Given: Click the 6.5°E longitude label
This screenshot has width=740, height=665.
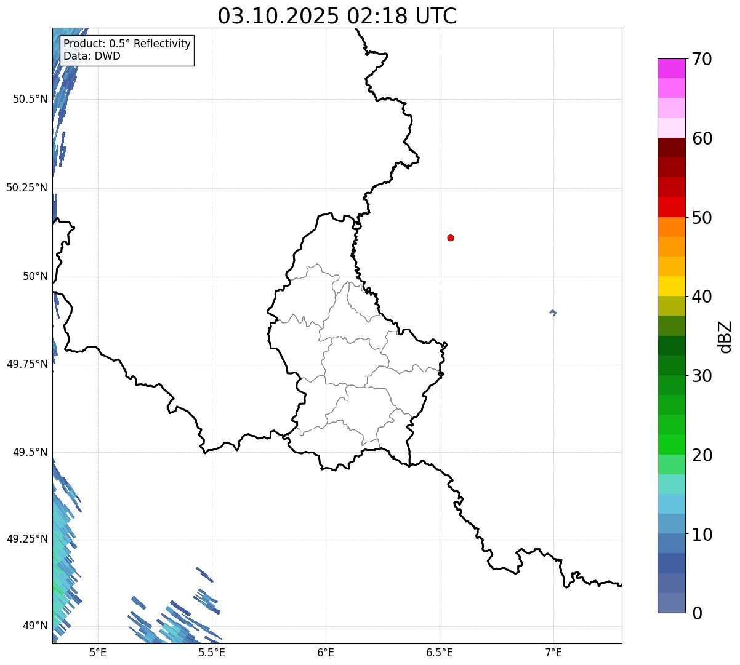Looking at the screenshot, I should [x=440, y=652].
